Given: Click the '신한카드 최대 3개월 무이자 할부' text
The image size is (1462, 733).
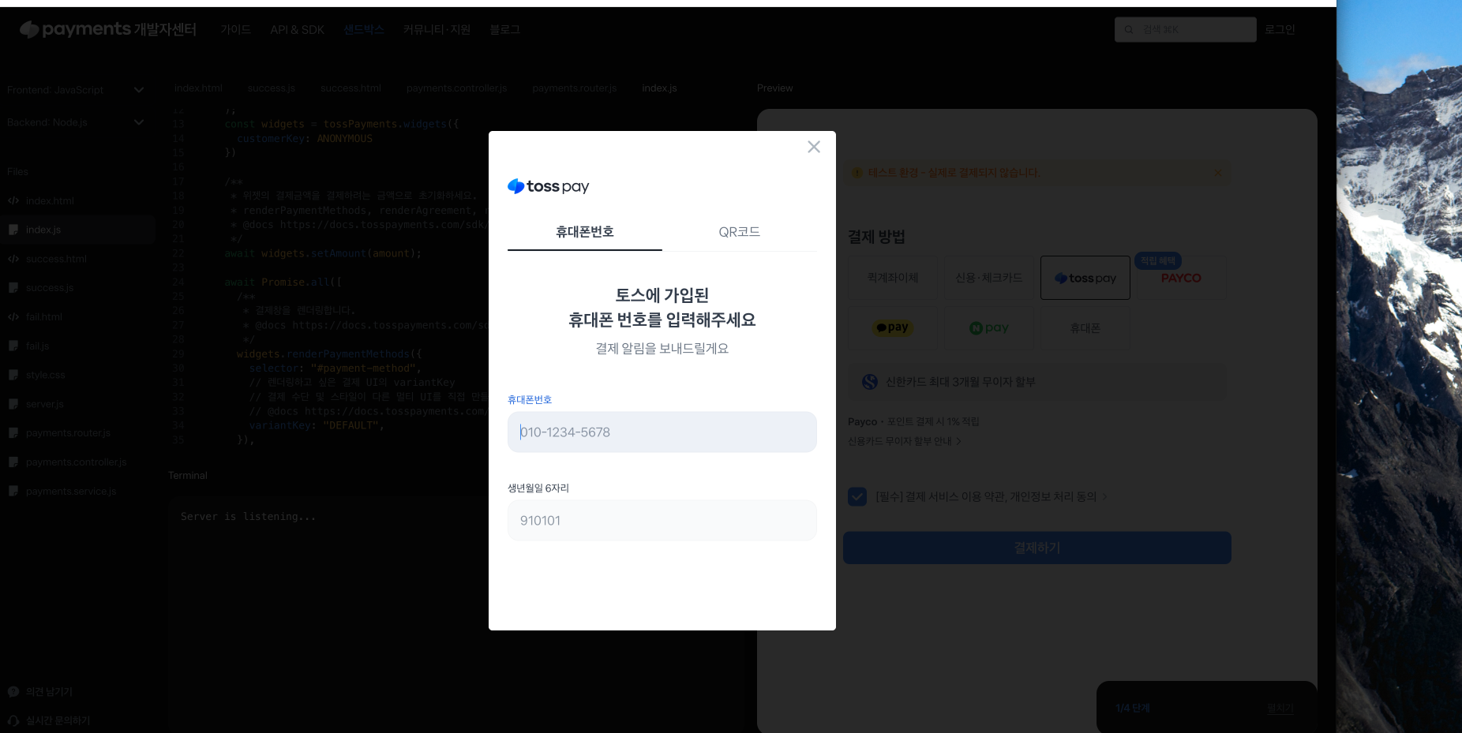Looking at the screenshot, I should click(961, 382).
